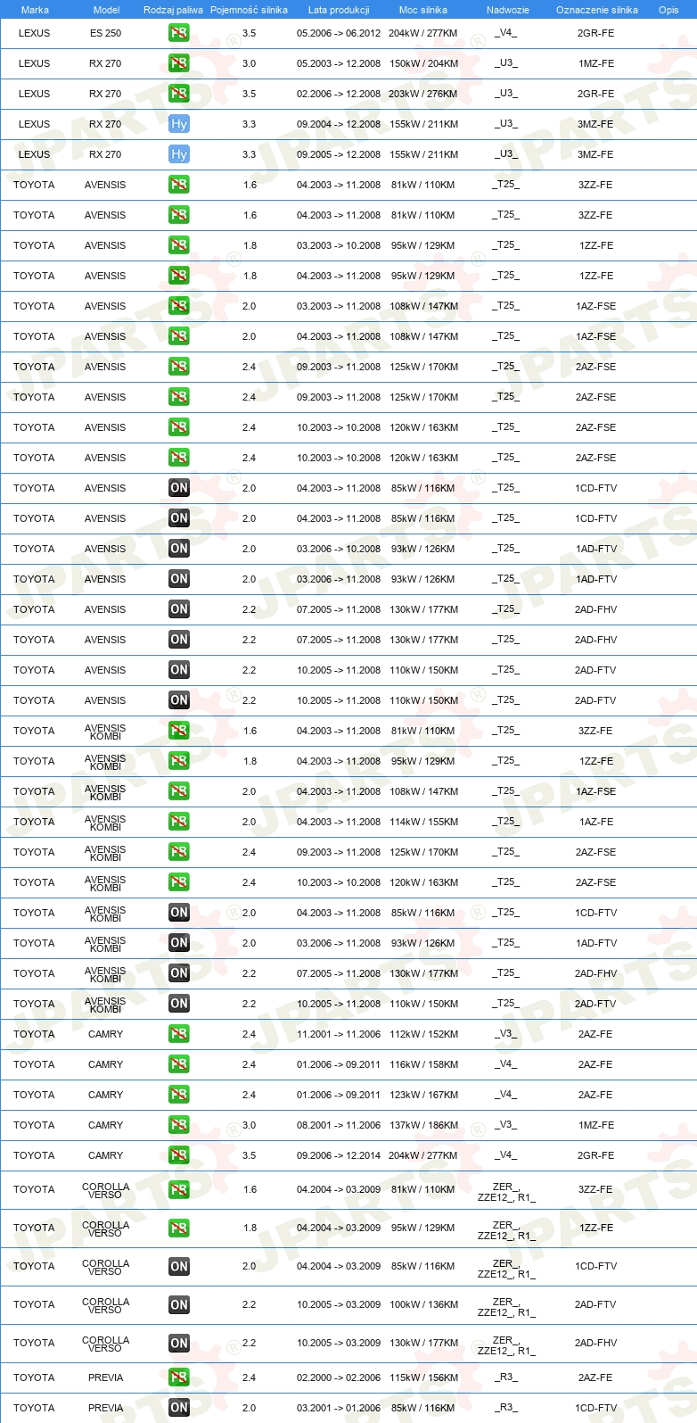Click petrol icon for Avensis Kombi 2.4 10.2003 row
697x1423 pixels.
(x=179, y=882)
